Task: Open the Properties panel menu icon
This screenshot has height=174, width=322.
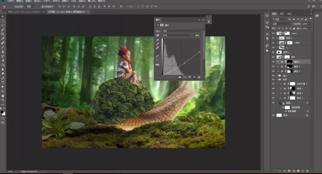Action: point(203,20)
